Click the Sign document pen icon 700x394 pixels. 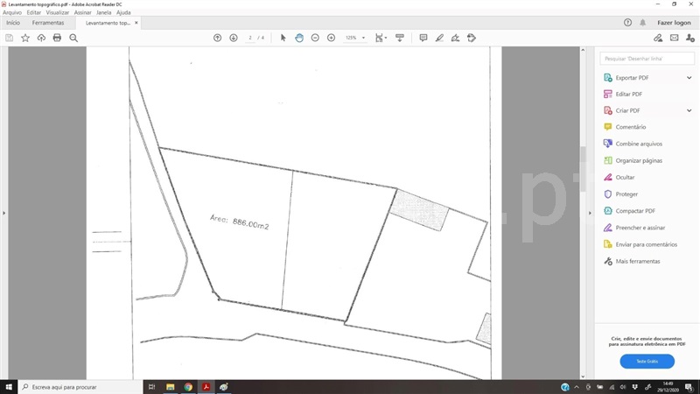[455, 38]
